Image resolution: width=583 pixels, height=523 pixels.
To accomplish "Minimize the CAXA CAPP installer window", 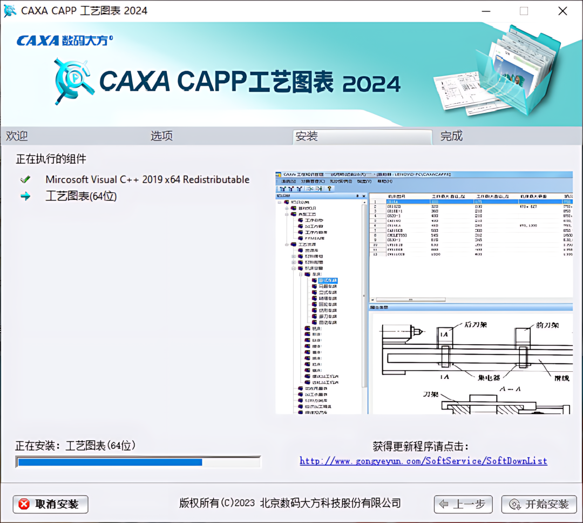I will coord(486,11).
